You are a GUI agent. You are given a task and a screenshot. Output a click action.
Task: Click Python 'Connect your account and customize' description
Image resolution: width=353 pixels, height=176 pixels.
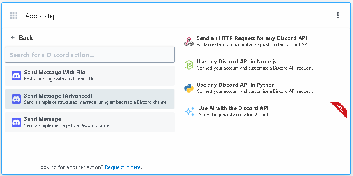[255, 91]
